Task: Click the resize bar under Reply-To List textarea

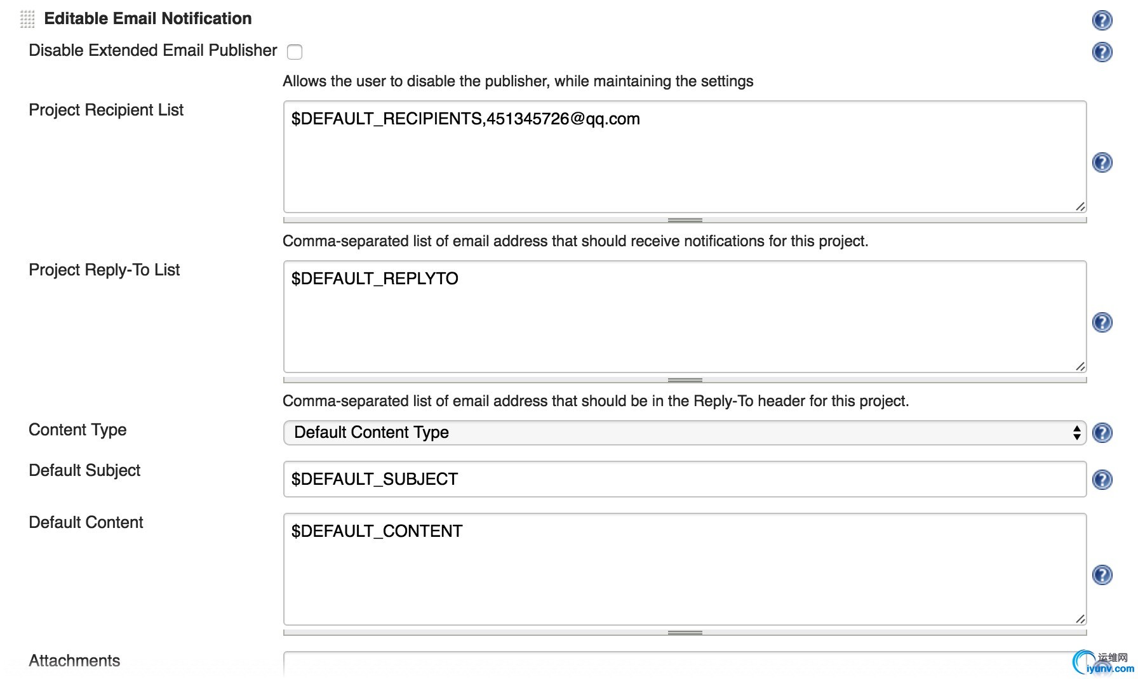Action: 685,380
